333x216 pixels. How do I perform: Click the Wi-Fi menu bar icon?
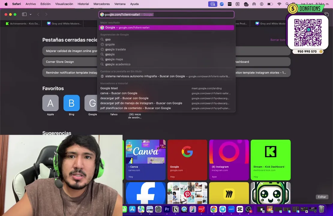279,4
